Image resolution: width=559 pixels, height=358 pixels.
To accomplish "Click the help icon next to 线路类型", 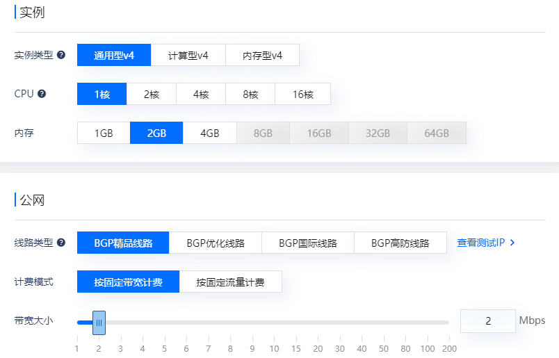I will click(61, 243).
